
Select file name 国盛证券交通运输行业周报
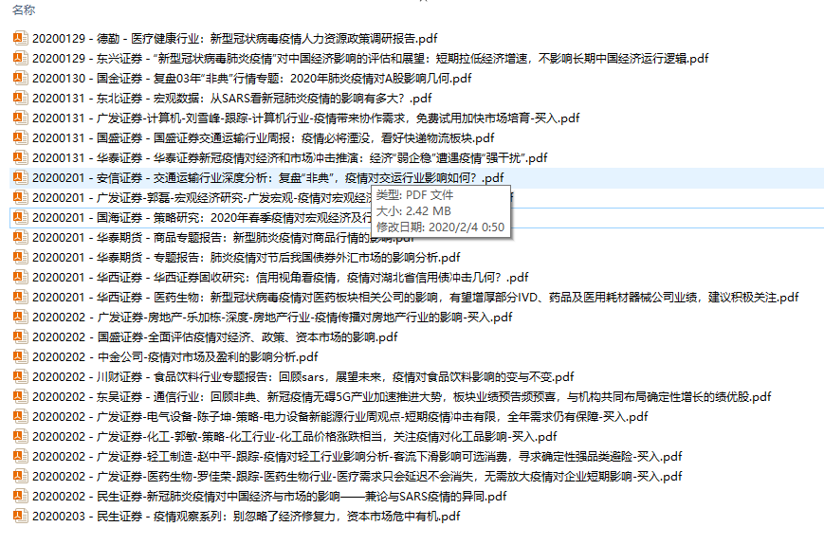click(264, 138)
